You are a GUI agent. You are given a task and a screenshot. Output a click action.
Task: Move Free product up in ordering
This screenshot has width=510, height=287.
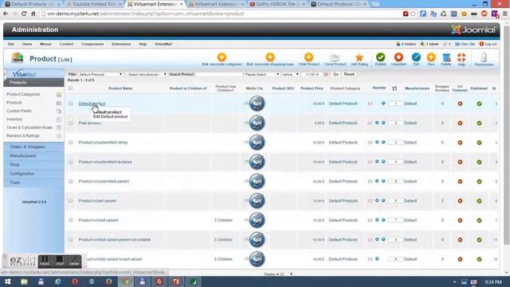[377, 123]
